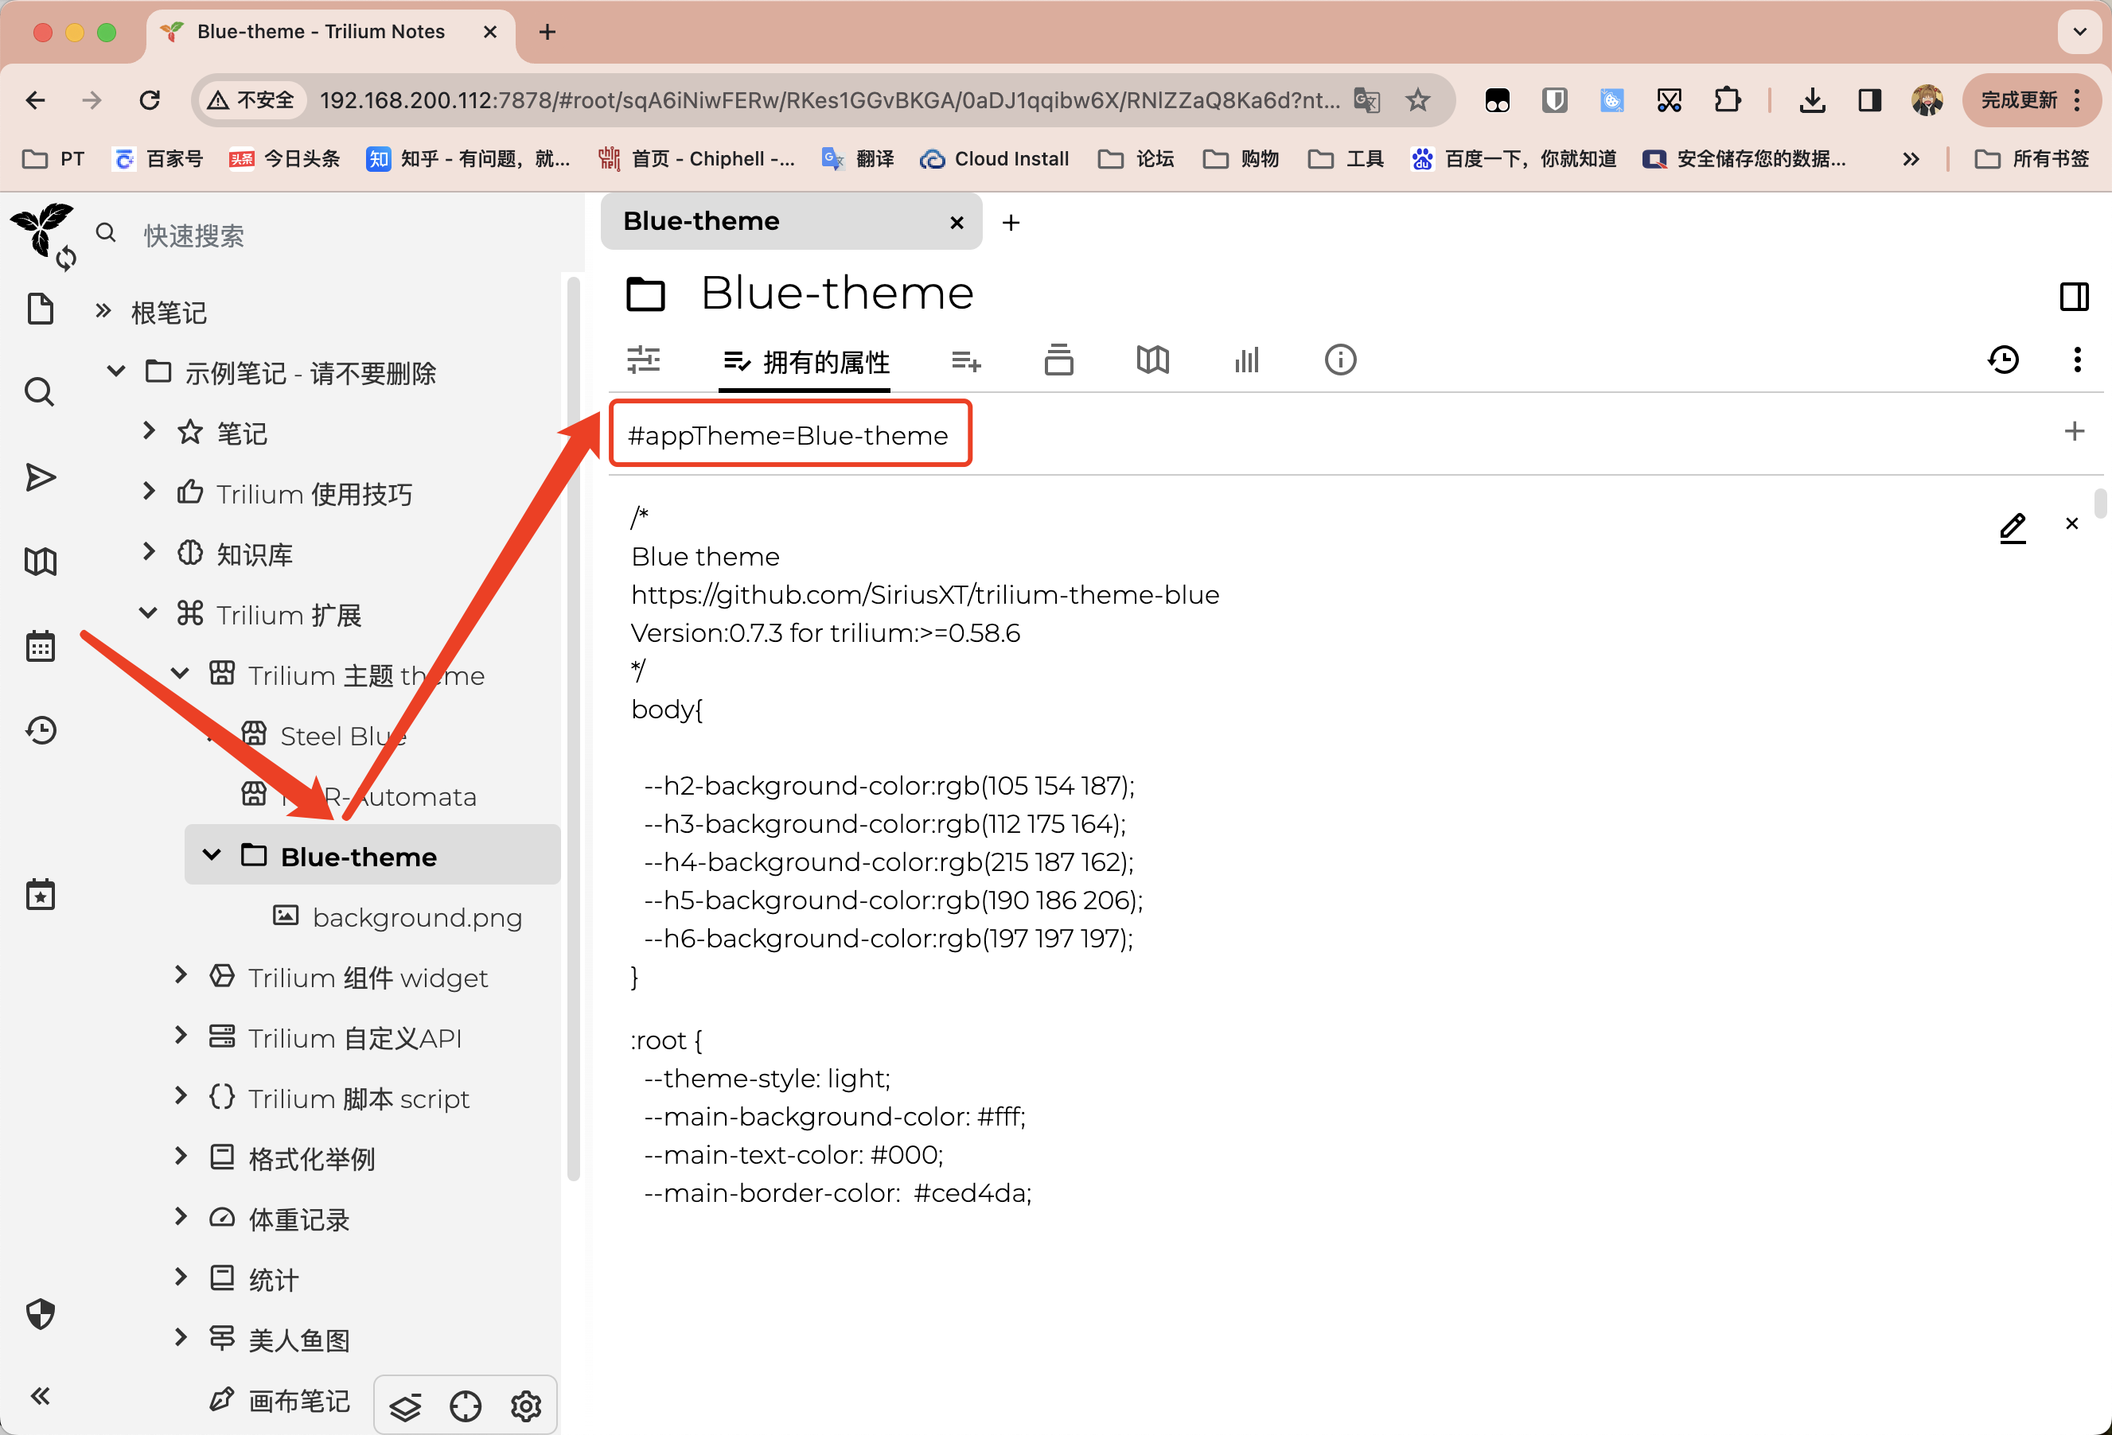This screenshot has height=1435, width=2112.
Task: Toggle the right pane layout icon
Action: pyautogui.click(x=2074, y=296)
